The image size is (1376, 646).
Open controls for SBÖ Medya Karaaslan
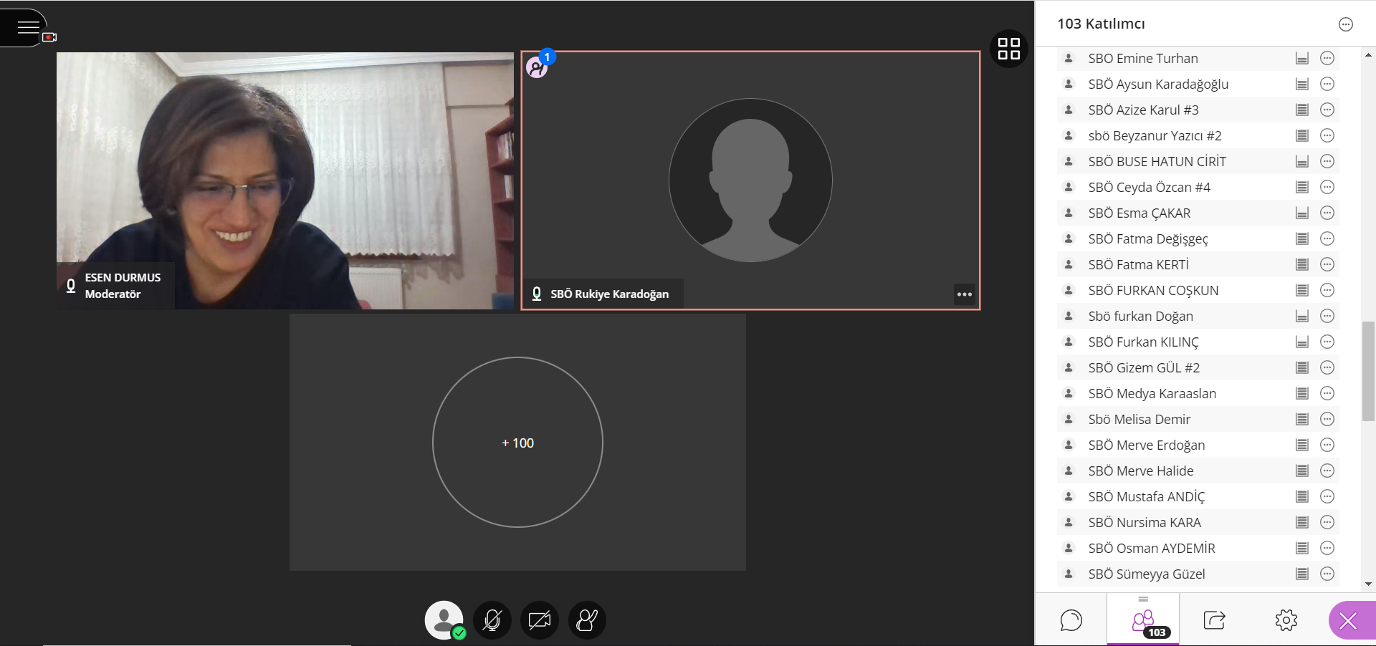pyautogui.click(x=1327, y=393)
